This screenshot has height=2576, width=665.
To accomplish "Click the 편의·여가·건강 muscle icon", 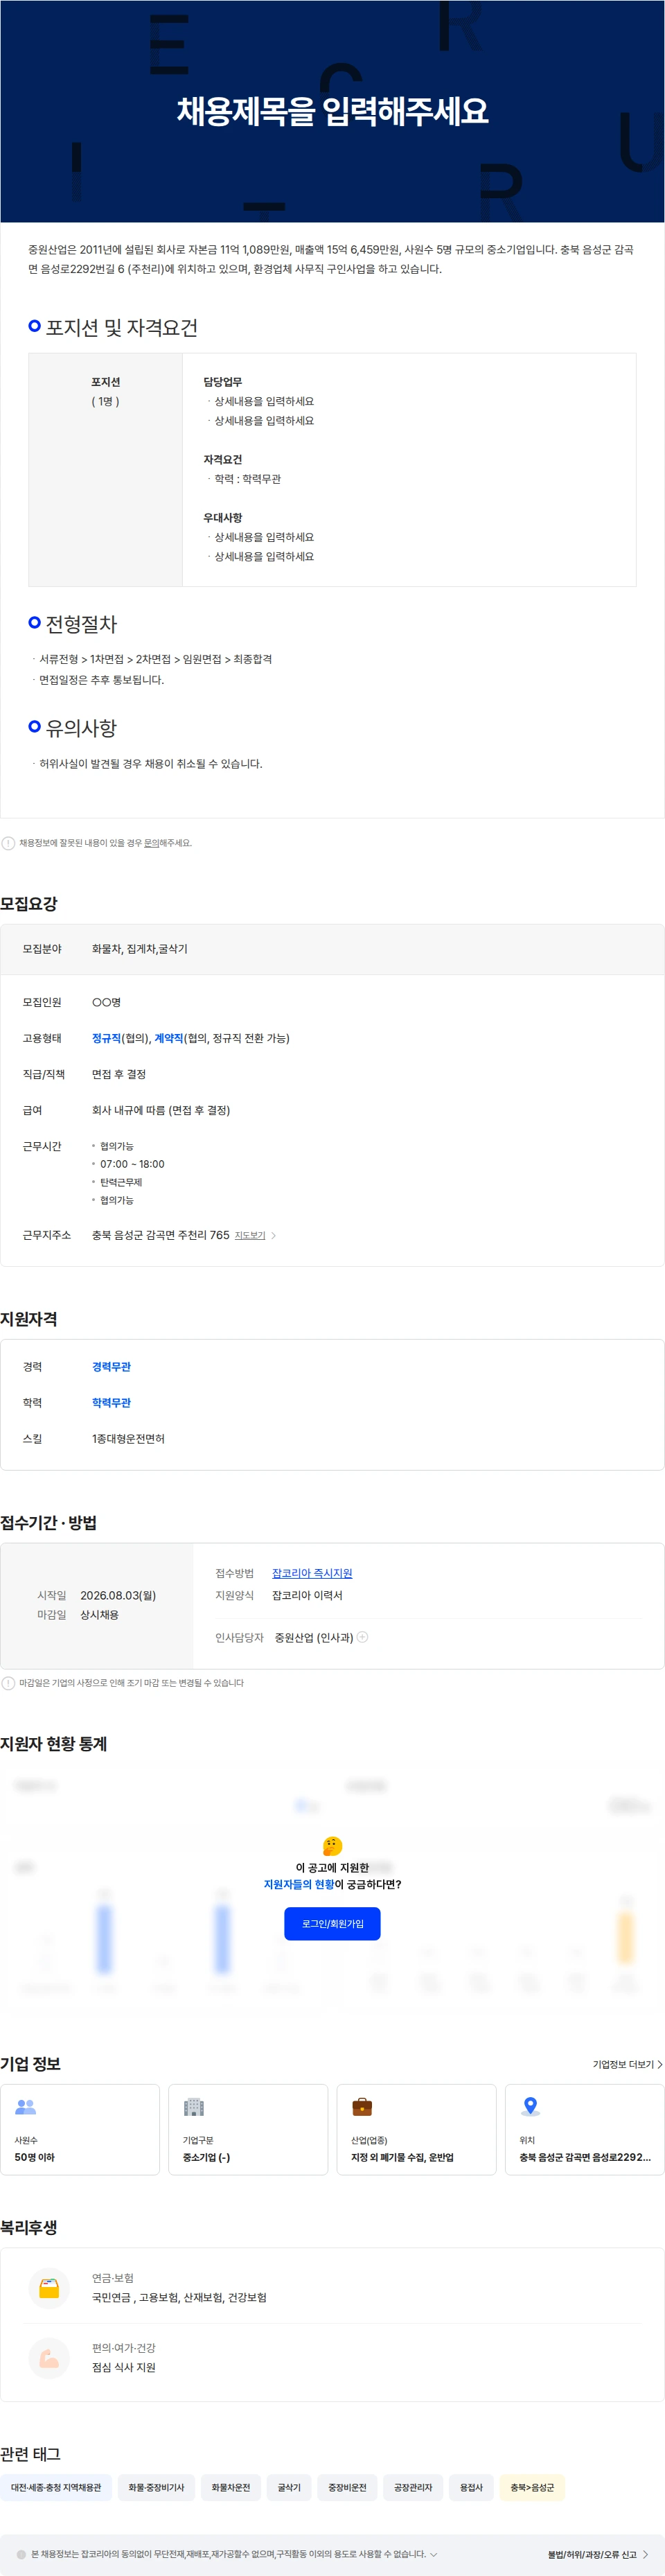I will click(49, 2359).
